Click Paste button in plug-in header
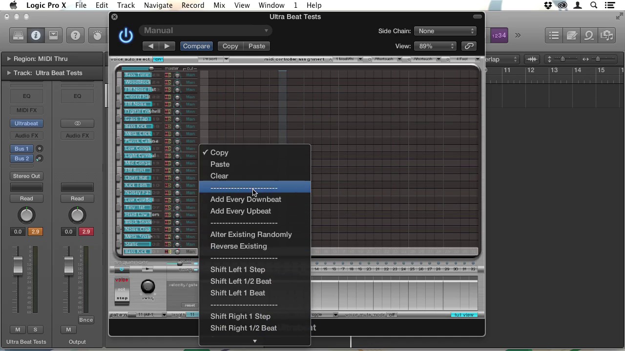Image resolution: width=625 pixels, height=351 pixels. [257, 46]
